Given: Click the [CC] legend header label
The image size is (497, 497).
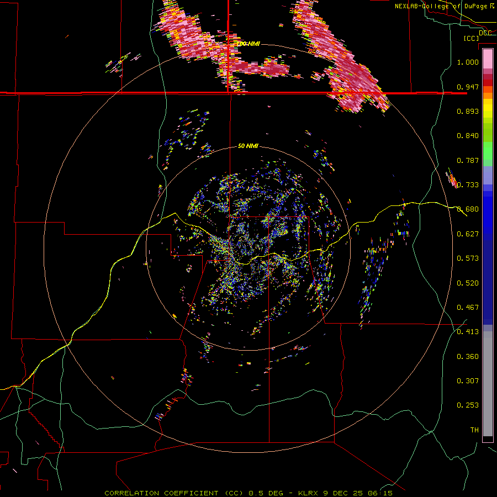Looking at the screenshot, I should pyautogui.click(x=472, y=38).
